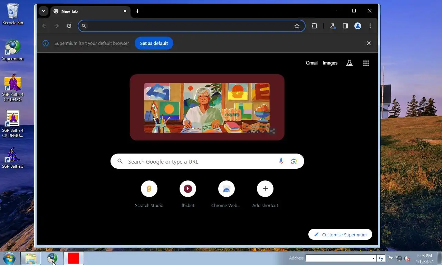Start voice search with the microphone
The width and height of the screenshot is (442, 265).
coord(281,161)
